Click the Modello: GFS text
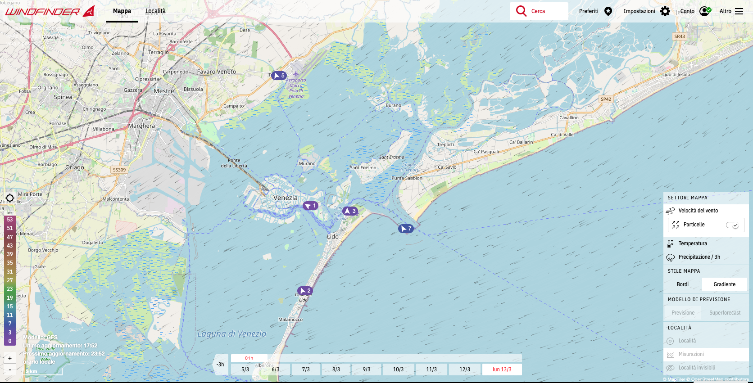This screenshot has height=383, width=753. 41,338
